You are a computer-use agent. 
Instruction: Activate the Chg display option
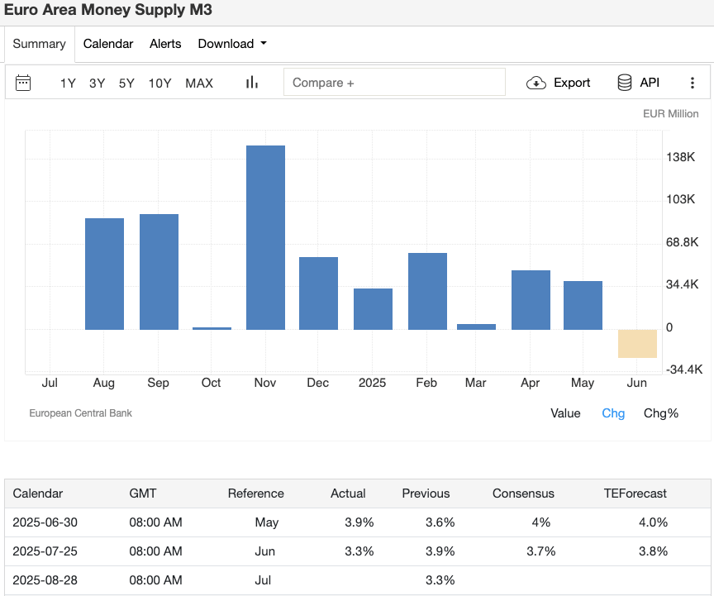point(613,413)
